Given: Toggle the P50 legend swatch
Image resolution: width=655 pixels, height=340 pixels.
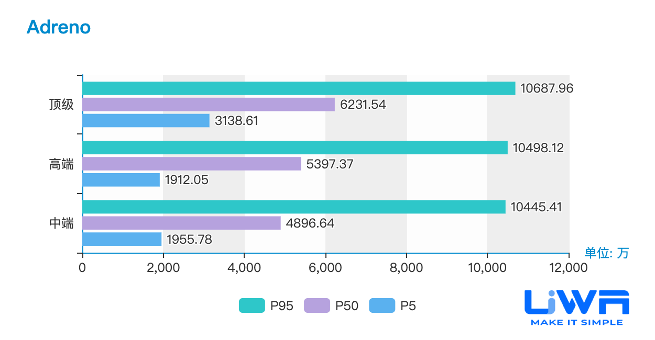Looking at the screenshot, I should pos(317,305).
